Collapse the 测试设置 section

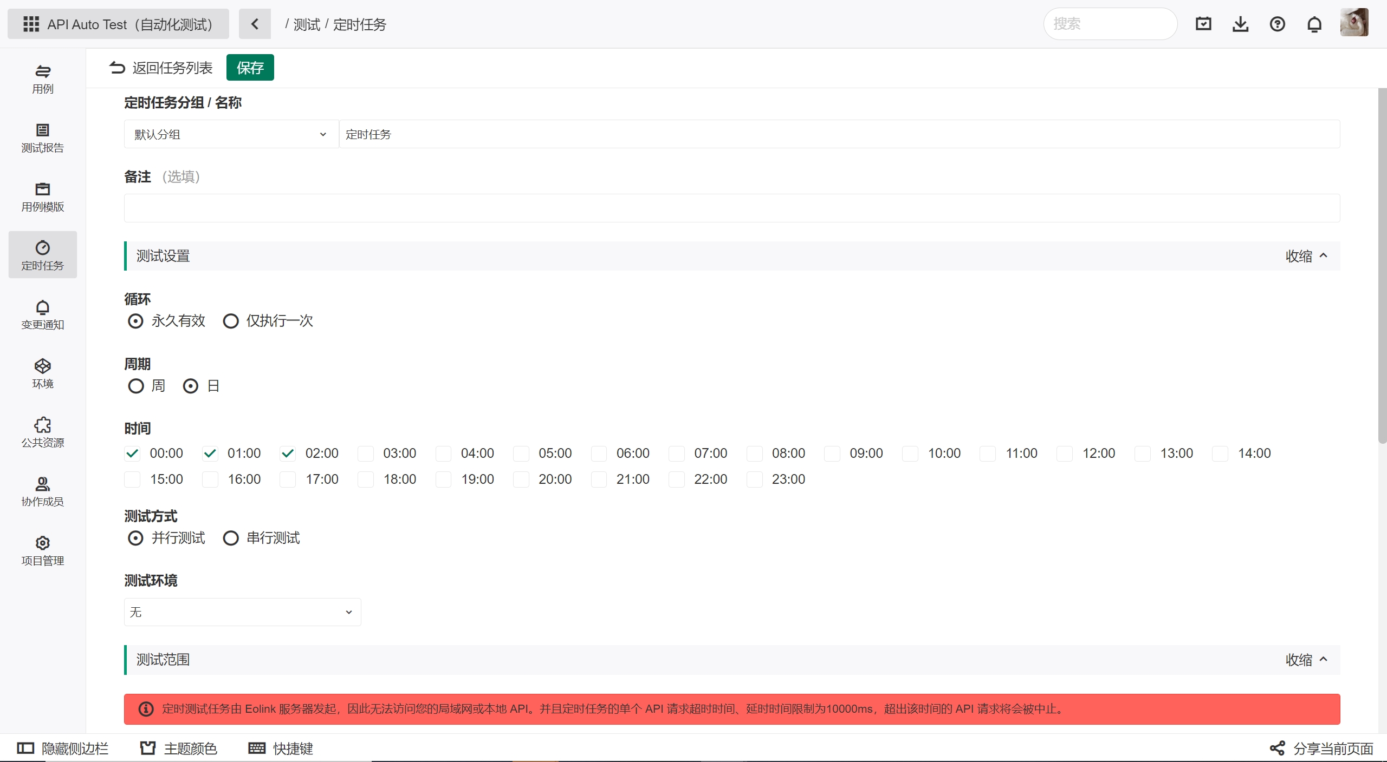pos(1306,256)
